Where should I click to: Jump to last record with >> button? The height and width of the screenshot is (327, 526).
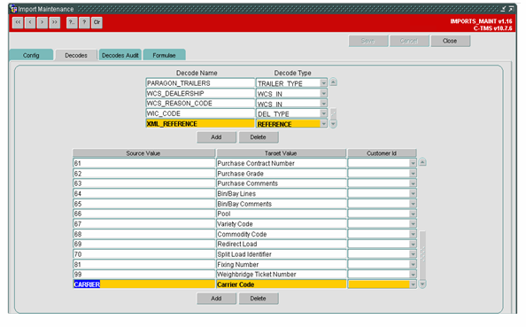coord(54,22)
